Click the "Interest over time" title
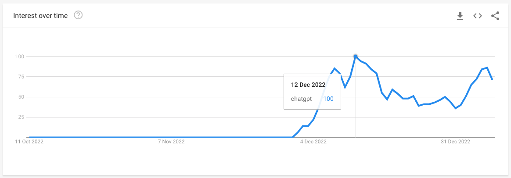The height and width of the screenshot is (178, 511). click(x=40, y=16)
